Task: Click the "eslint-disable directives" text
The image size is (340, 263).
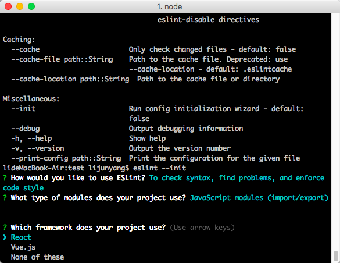Action: 208,20
